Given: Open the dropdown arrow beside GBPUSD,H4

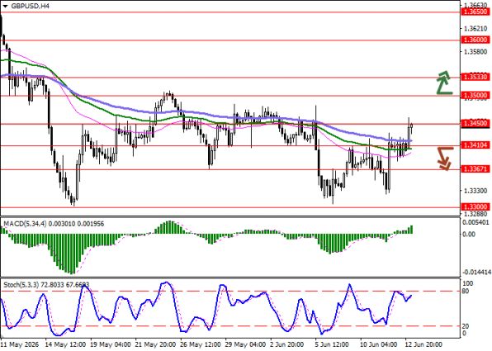Looking at the screenshot, I should pos(5,7).
